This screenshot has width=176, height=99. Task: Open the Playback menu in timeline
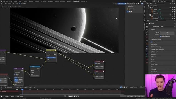[x=7, y=96]
